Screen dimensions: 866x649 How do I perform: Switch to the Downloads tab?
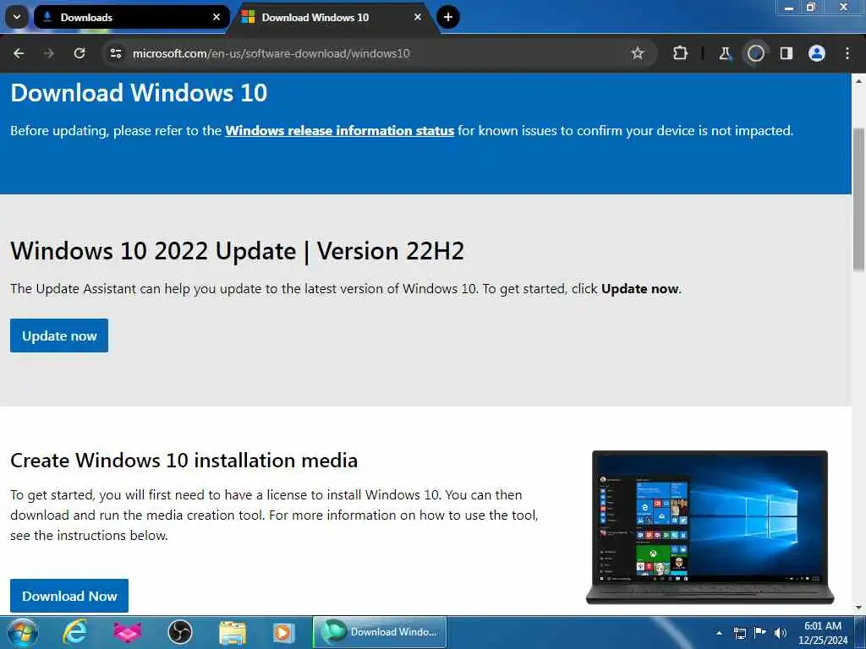tap(131, 17)
